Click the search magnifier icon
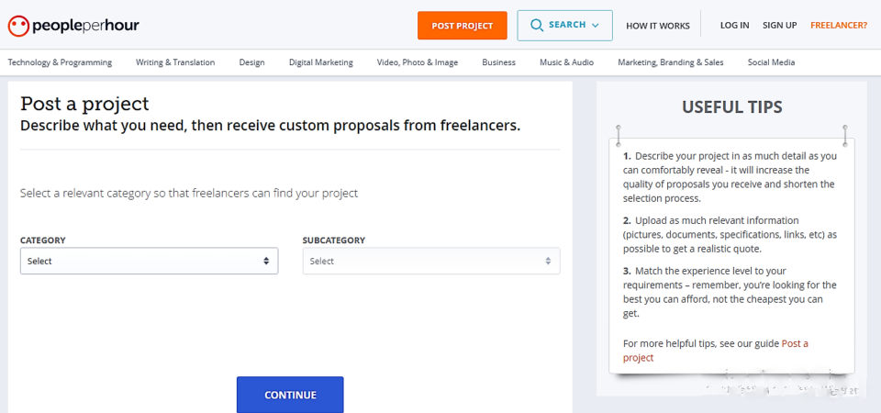 535,25
